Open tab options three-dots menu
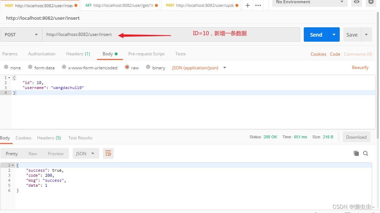This screenshot has width=380, height=213. click(x=258, y=5)
